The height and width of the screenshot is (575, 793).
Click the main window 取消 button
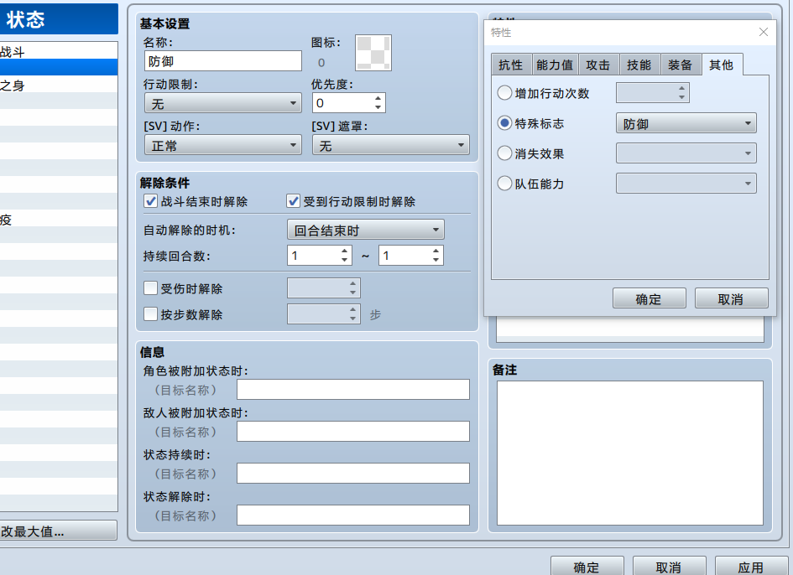(x=669, y=567)
